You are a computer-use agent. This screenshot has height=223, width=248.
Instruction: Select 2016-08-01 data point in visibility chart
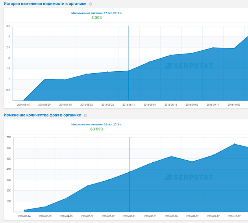coord(150,62)
